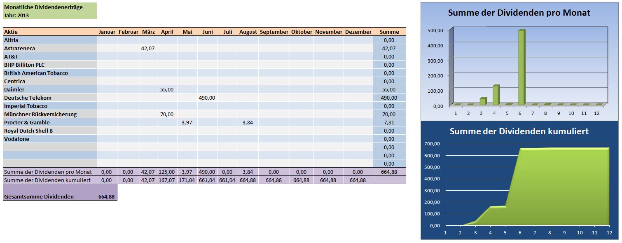
Task: Select Procter & Gamble's Summe 7,81
Action: [x=389, y=122]
